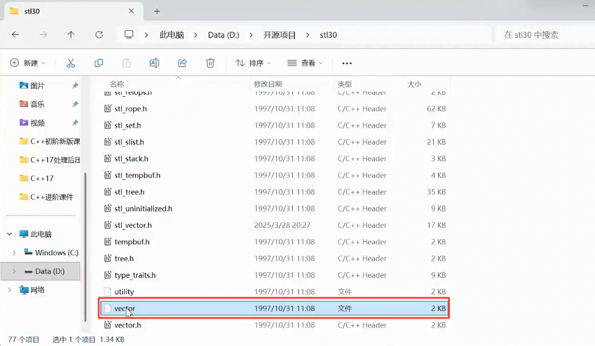Select Data (D:) drive in sidebar

(44, 271)
